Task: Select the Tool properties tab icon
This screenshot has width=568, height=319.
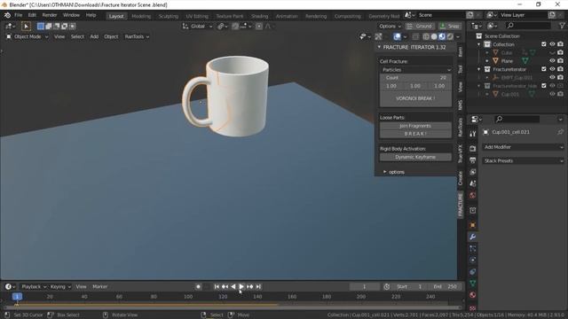Action: coord(472,134)
